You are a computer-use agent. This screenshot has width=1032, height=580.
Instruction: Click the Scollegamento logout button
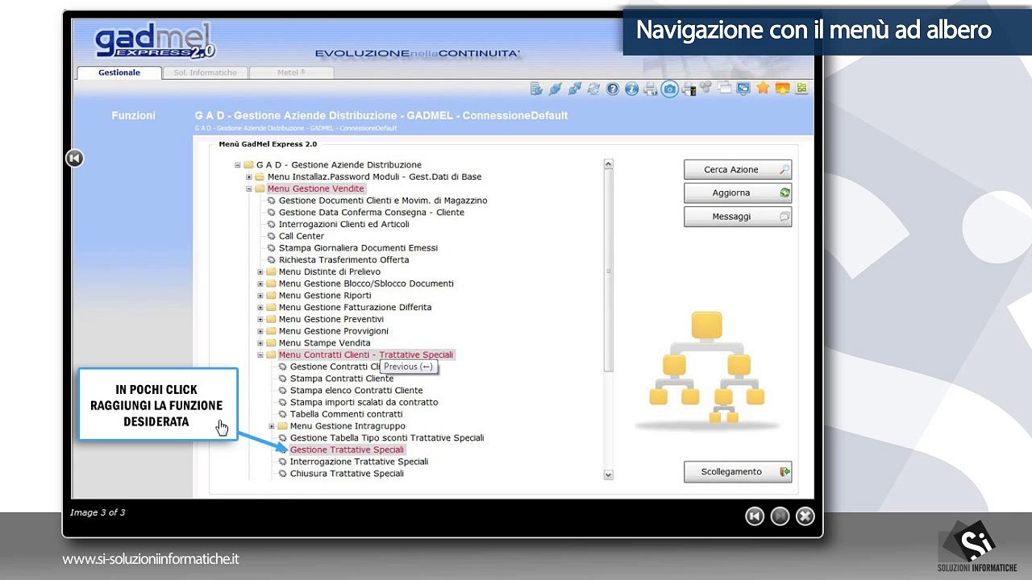[x=738, y=472]
